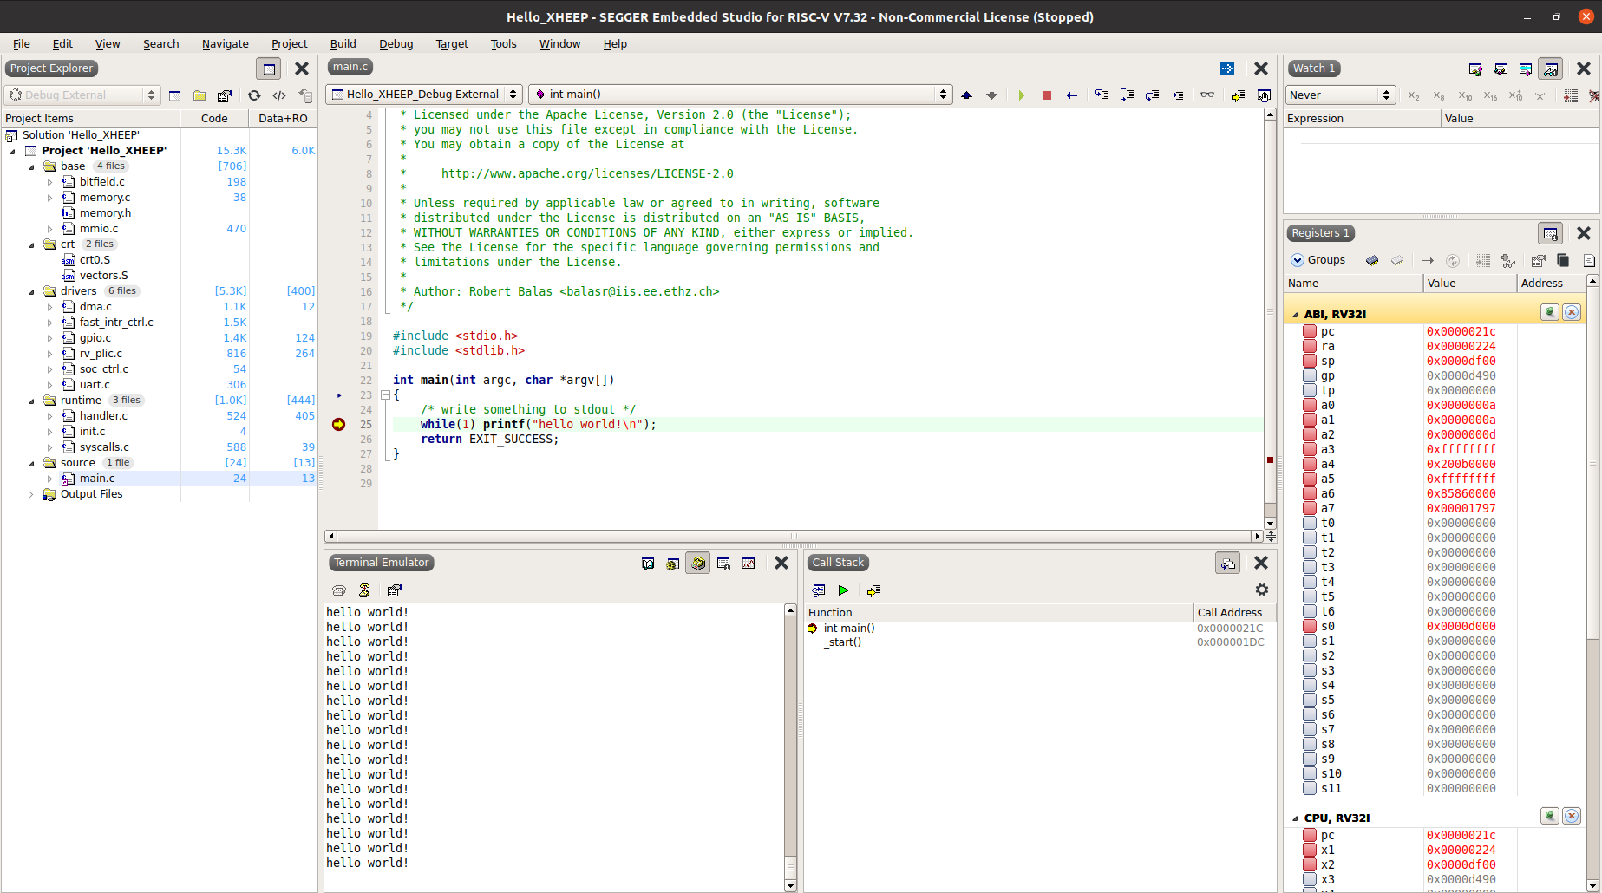Open the Navigate menu
Screen dimensions: 1602x893
coord(226,44)
